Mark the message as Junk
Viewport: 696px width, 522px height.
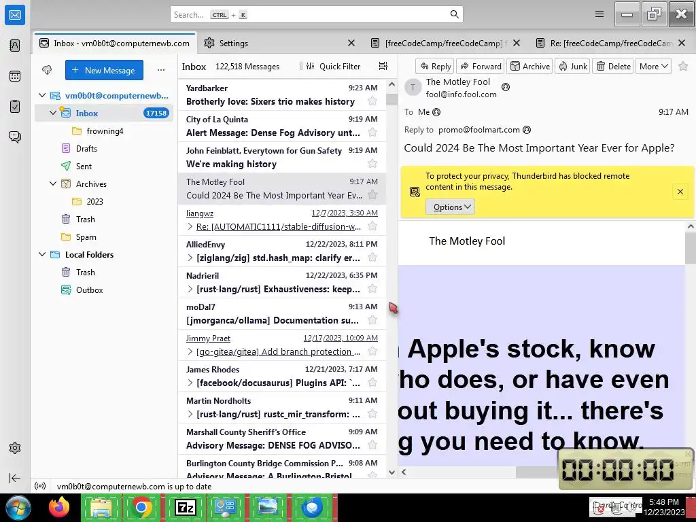point(572,66)
